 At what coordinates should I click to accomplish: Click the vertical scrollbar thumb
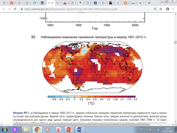pyautogui.click(x=175, y=42)
